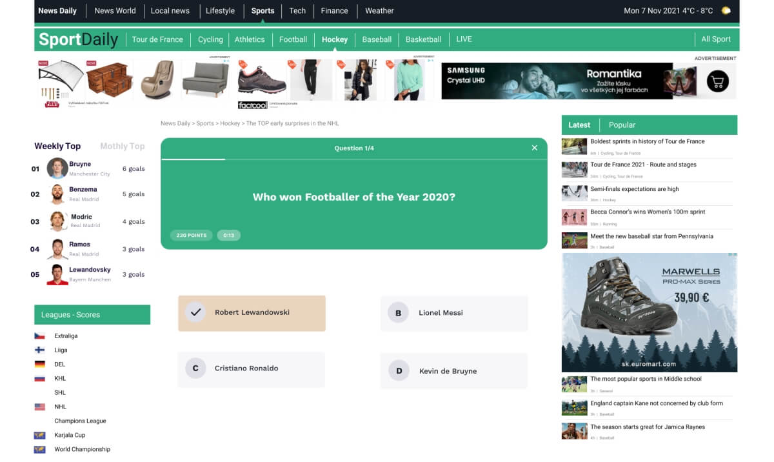Click the flag icon beside World Championship
This screenshot has width=774, height=462.
tap(40, 450)
